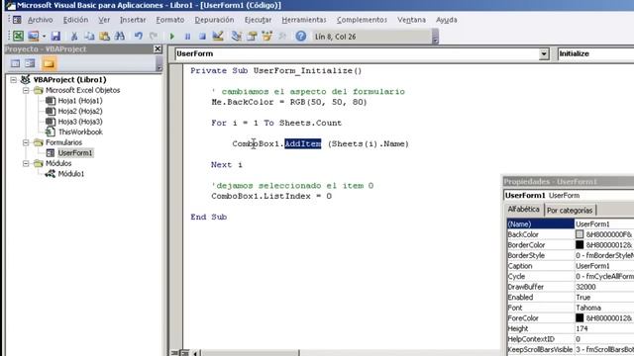
Task: Click the BorderColor black swatch
Action: point(580,245)
